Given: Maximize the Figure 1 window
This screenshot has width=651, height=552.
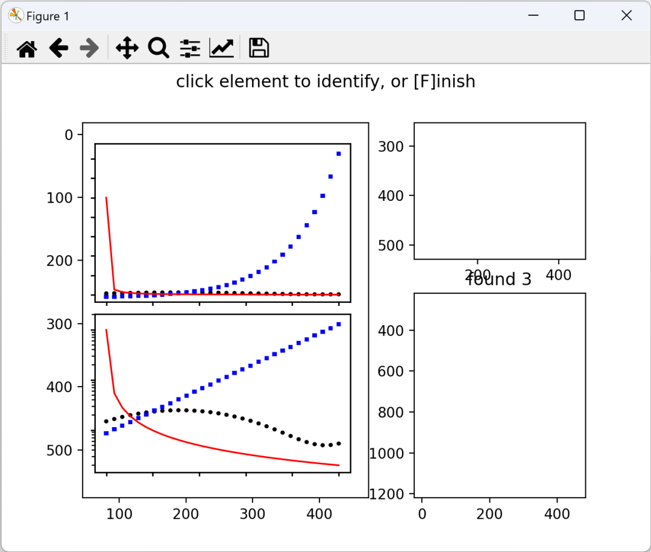Looking at the screenshot, I should tap(580, 15).
